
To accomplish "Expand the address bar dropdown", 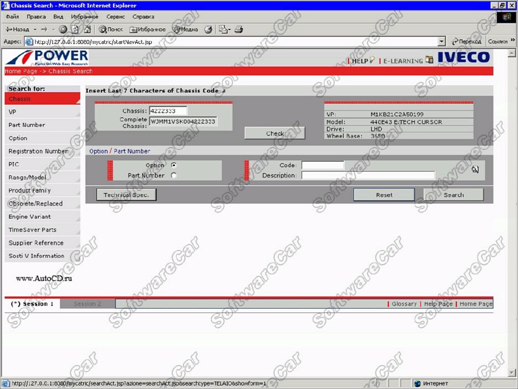I will (x=441, y=41).
